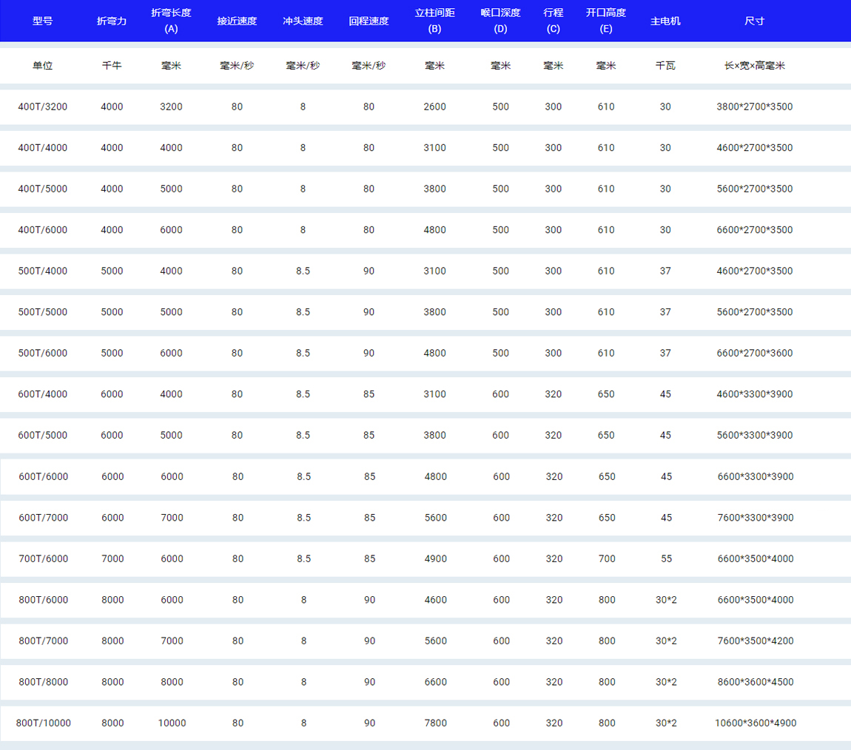Click the 尺寸 column header
The height and width of the screenshot is (750, 851).
pos(754,21)
